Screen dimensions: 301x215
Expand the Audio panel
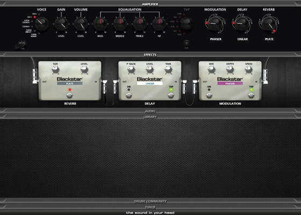pos(150,111)
